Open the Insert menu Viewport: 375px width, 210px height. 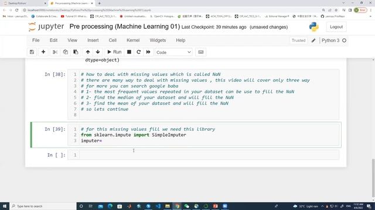[x=93, y=40]
